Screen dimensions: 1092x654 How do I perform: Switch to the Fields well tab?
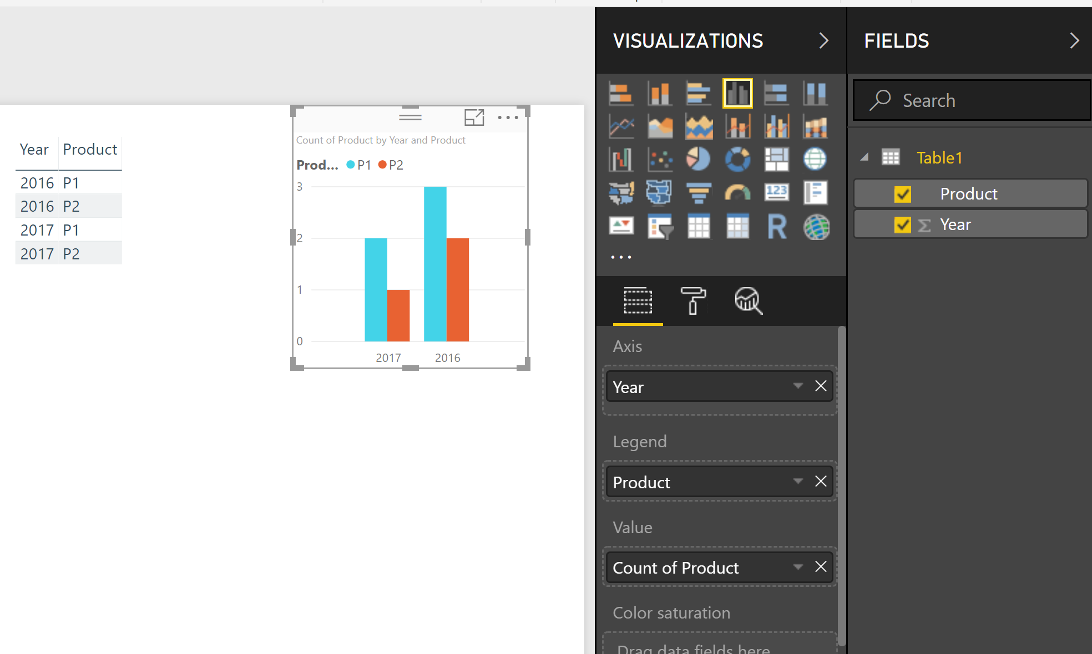click(x=638, y=301)
